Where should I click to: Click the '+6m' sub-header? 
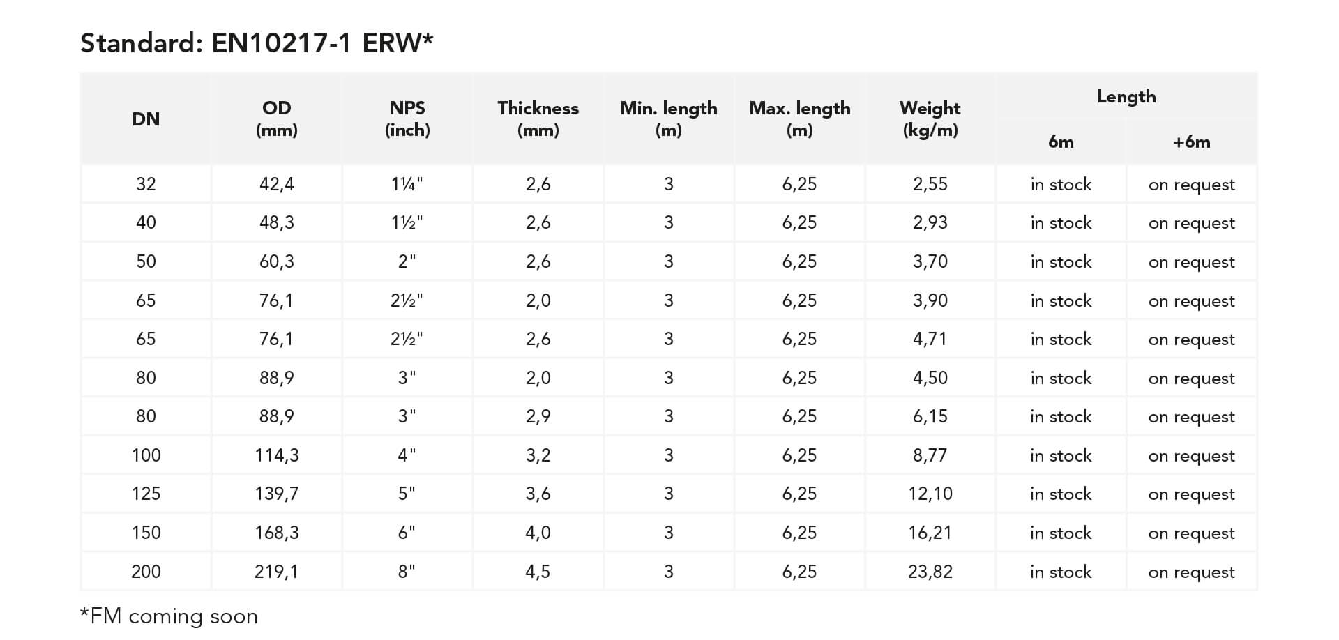point(1191,142)
